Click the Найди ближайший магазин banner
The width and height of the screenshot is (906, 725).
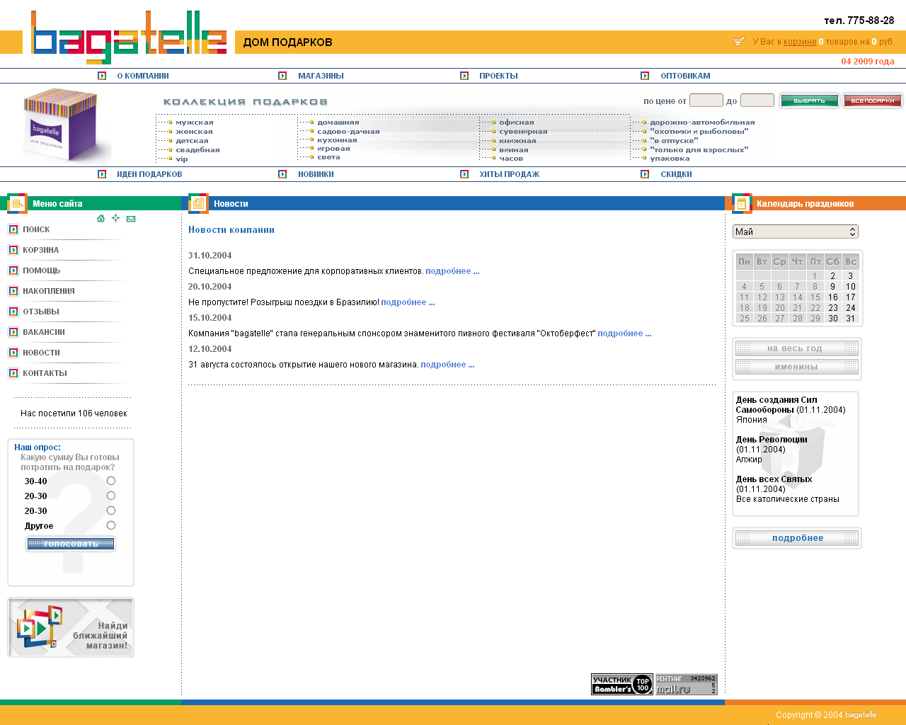point(71,627)
